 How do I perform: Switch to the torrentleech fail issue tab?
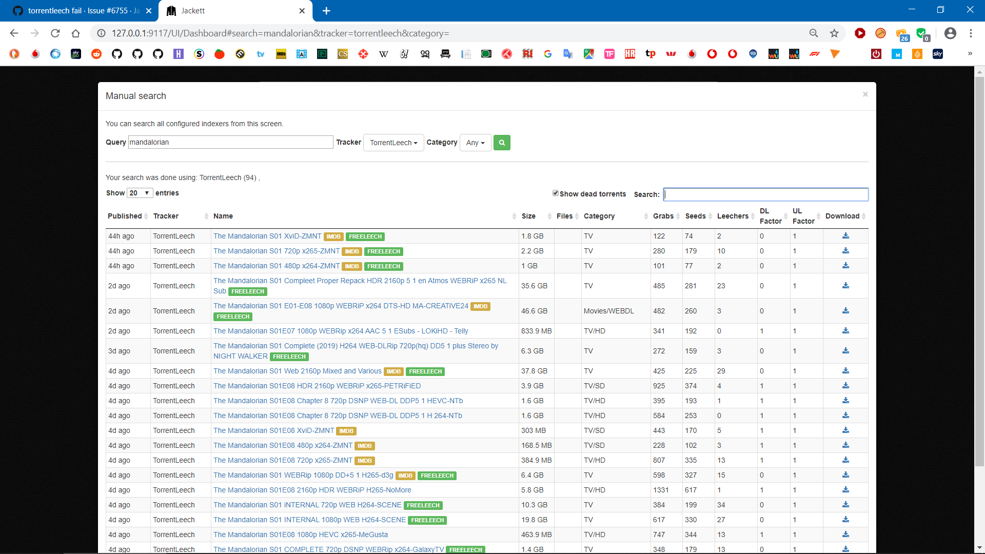pos(77,10)
